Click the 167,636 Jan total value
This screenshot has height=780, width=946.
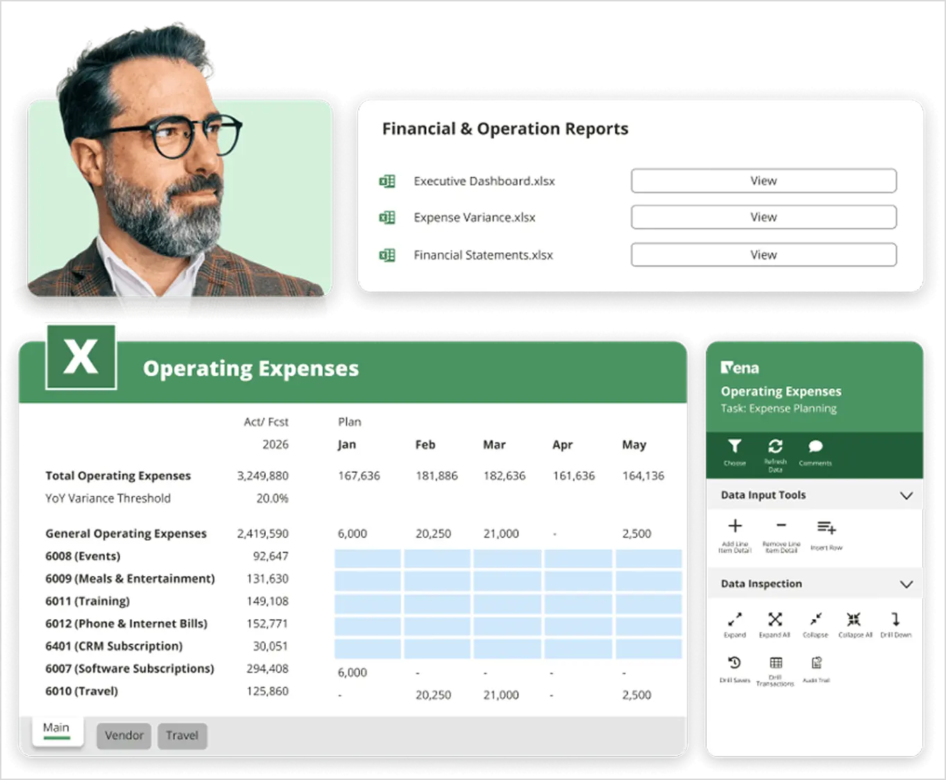[x=359, y=476]
